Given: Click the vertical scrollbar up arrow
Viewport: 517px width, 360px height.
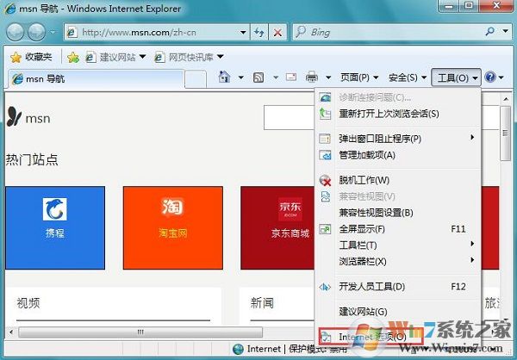Looking at the screenshot, I should click(506, 99).
